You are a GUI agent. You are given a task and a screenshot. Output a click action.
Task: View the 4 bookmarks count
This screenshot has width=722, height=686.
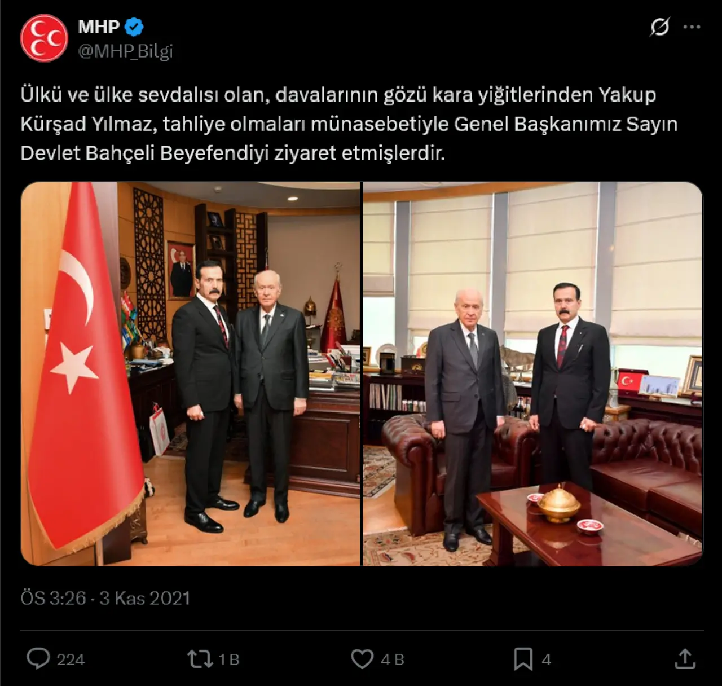point(546,659)
